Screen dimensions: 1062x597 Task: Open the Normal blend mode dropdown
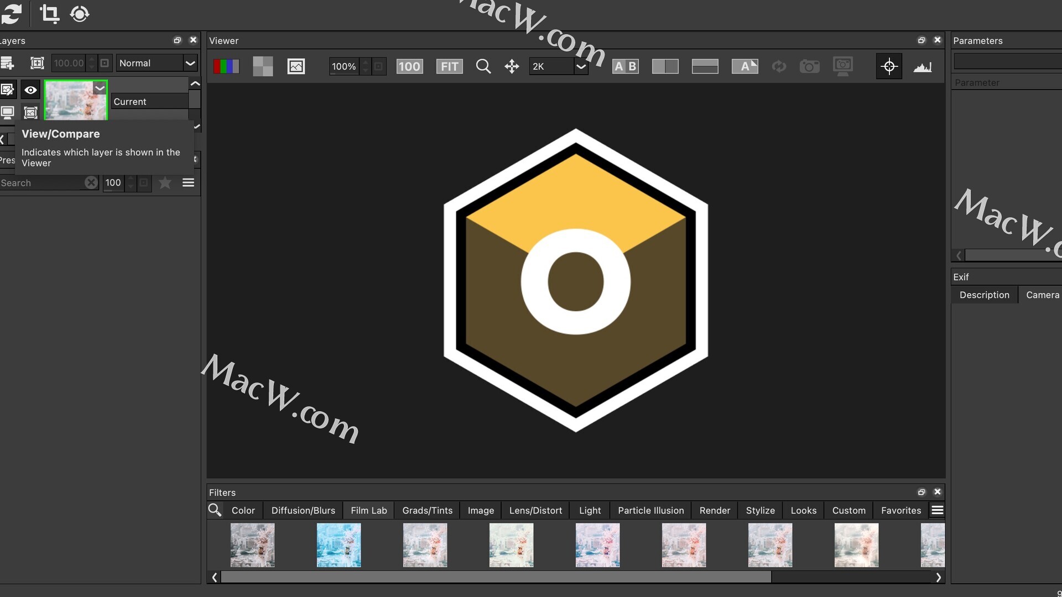click(x=157, y=63)
